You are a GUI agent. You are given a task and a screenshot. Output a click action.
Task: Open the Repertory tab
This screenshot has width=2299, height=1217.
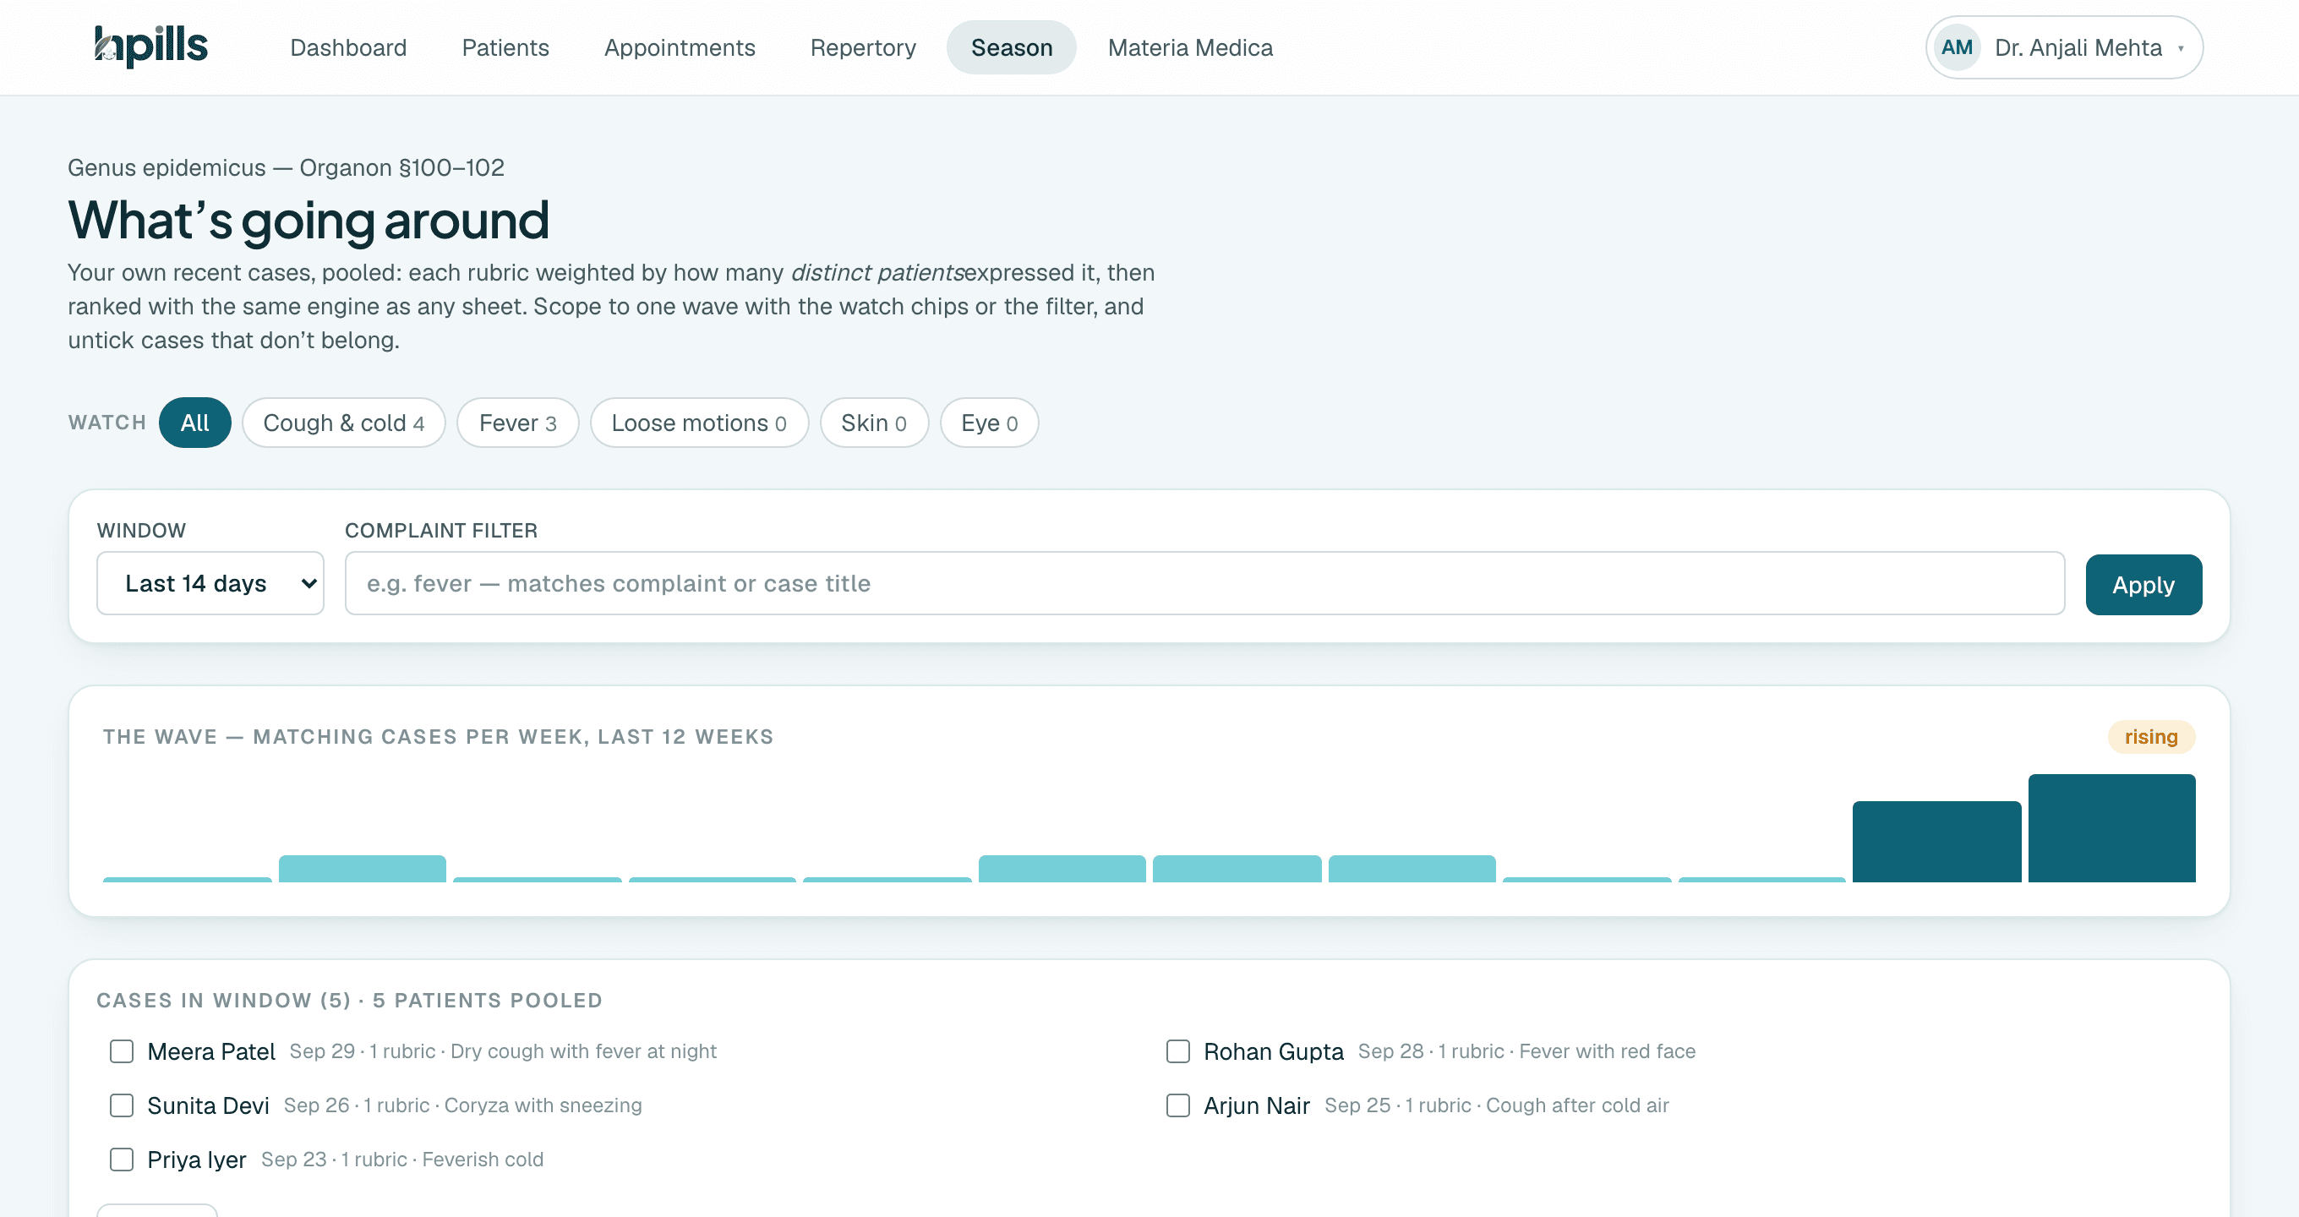coord(862,47)
